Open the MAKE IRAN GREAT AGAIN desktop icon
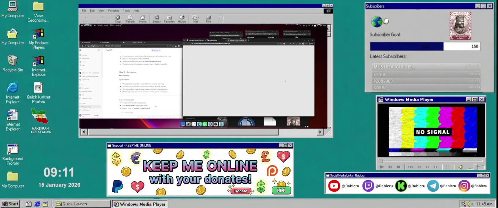The width and height of the screenshot is (498, 208). coord(41,121)
